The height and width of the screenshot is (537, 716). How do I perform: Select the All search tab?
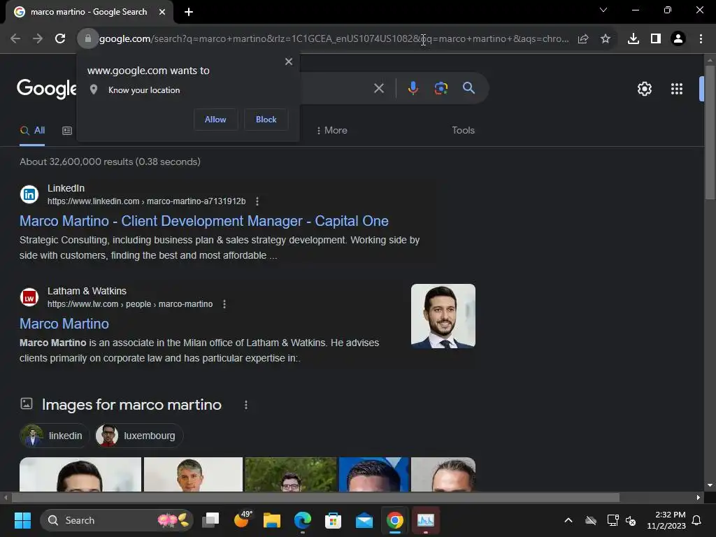tap(32, 131)
